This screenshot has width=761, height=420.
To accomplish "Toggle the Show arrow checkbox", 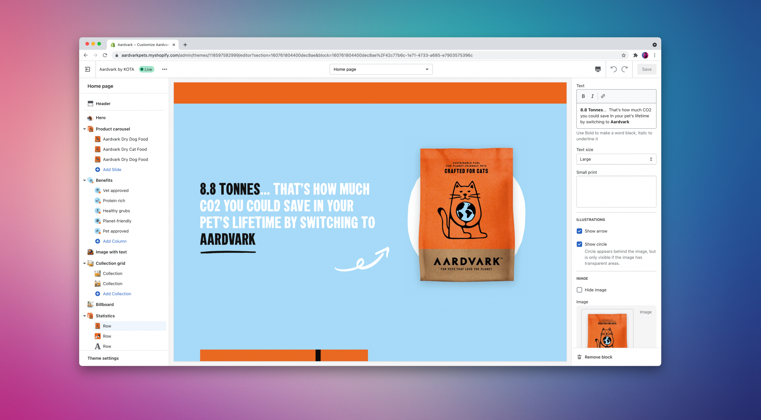I will point(580,231).
